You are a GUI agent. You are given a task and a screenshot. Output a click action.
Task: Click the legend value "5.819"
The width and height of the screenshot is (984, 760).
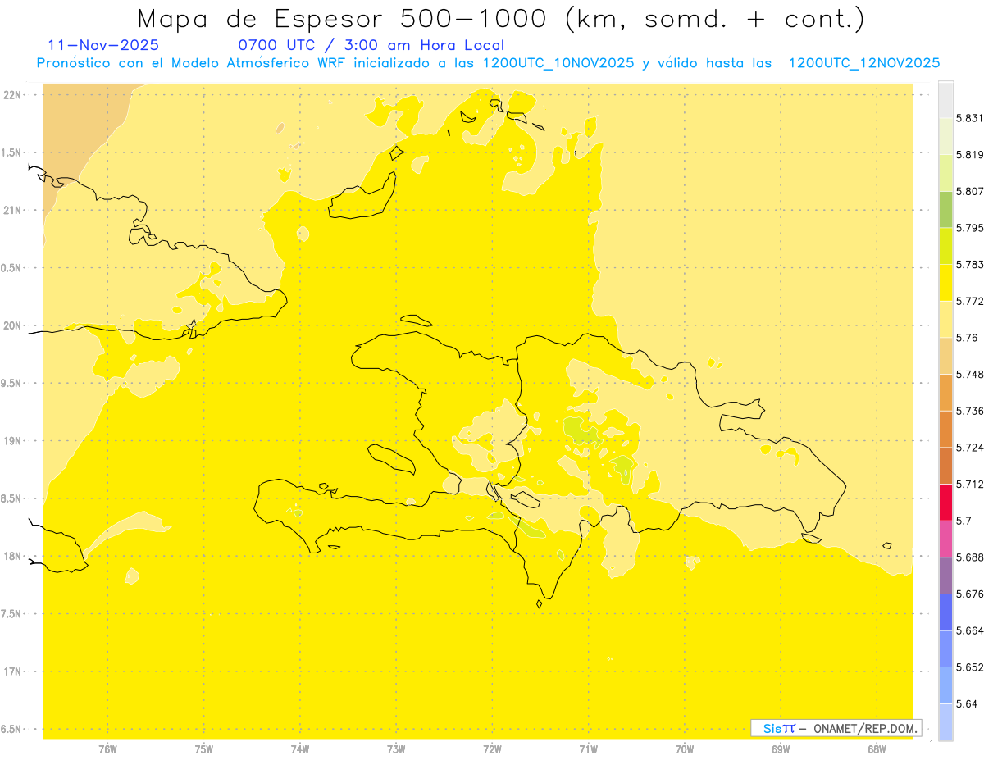pos(970,154)
